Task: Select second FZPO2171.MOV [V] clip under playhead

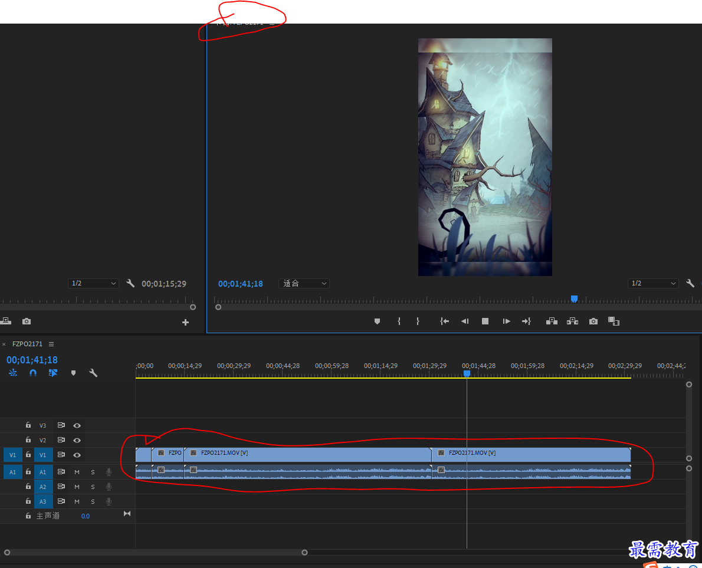Action: tap(532, 455)
